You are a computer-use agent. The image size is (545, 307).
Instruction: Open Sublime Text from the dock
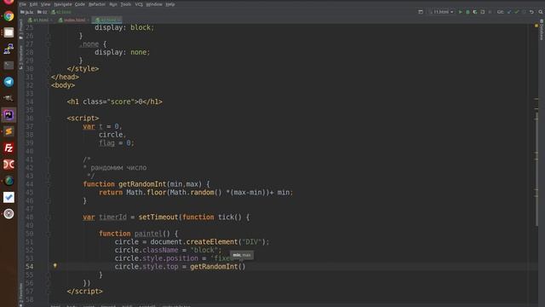[9, 131]
